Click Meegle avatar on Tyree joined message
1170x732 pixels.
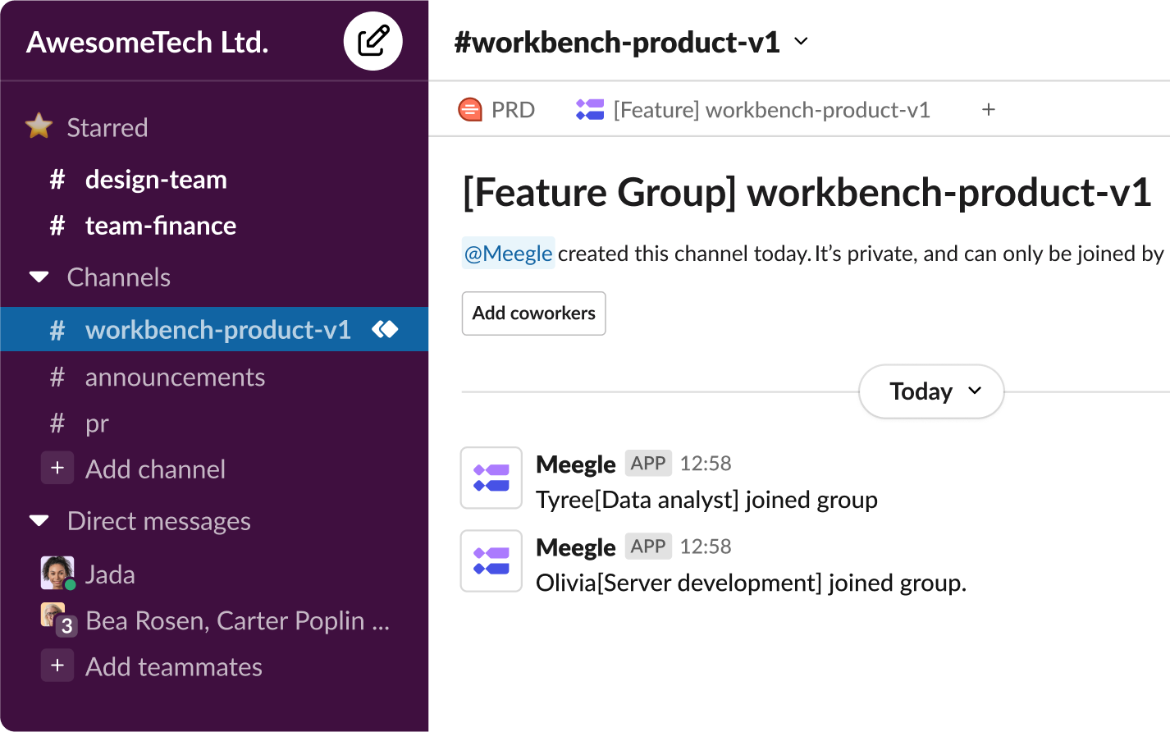tap(491, 478)
